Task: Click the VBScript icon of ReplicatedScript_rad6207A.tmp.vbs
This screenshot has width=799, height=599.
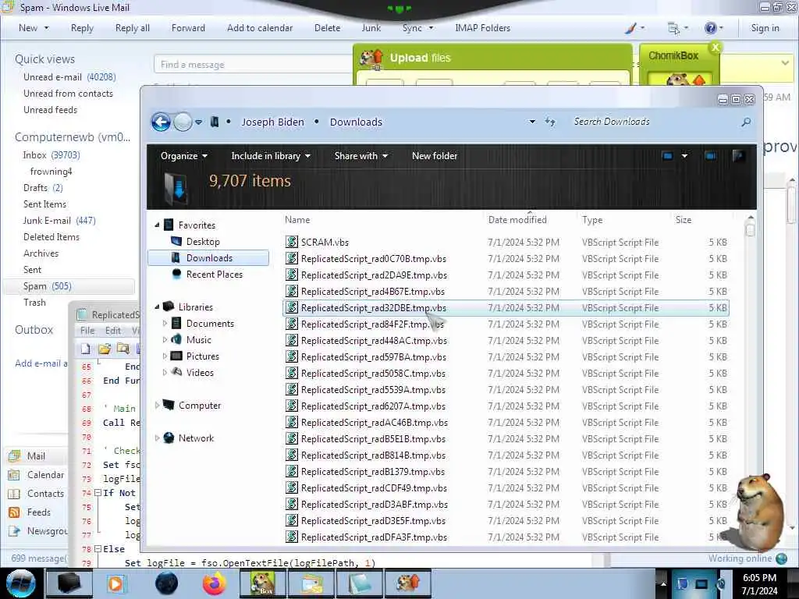Action: (x=292, y=406)
